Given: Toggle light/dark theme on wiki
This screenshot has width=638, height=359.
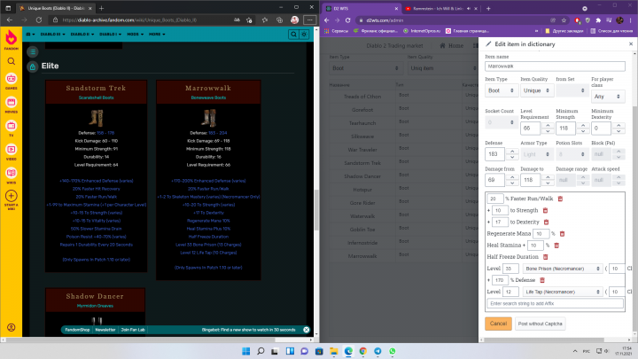Looking at the screenshot, I should [304, 35].
